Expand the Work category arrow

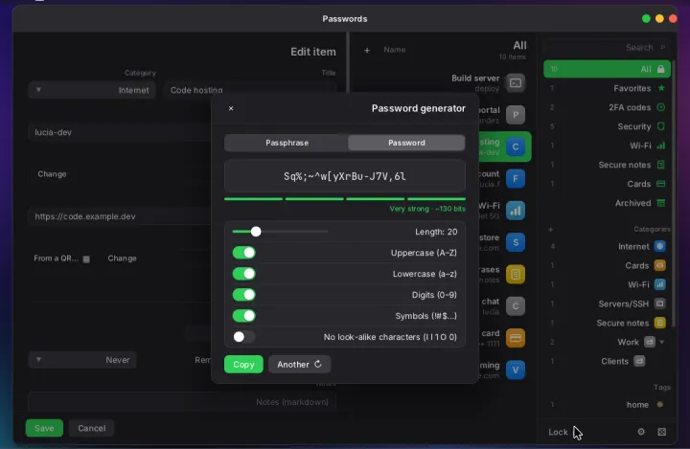click(x=662, y=342)
